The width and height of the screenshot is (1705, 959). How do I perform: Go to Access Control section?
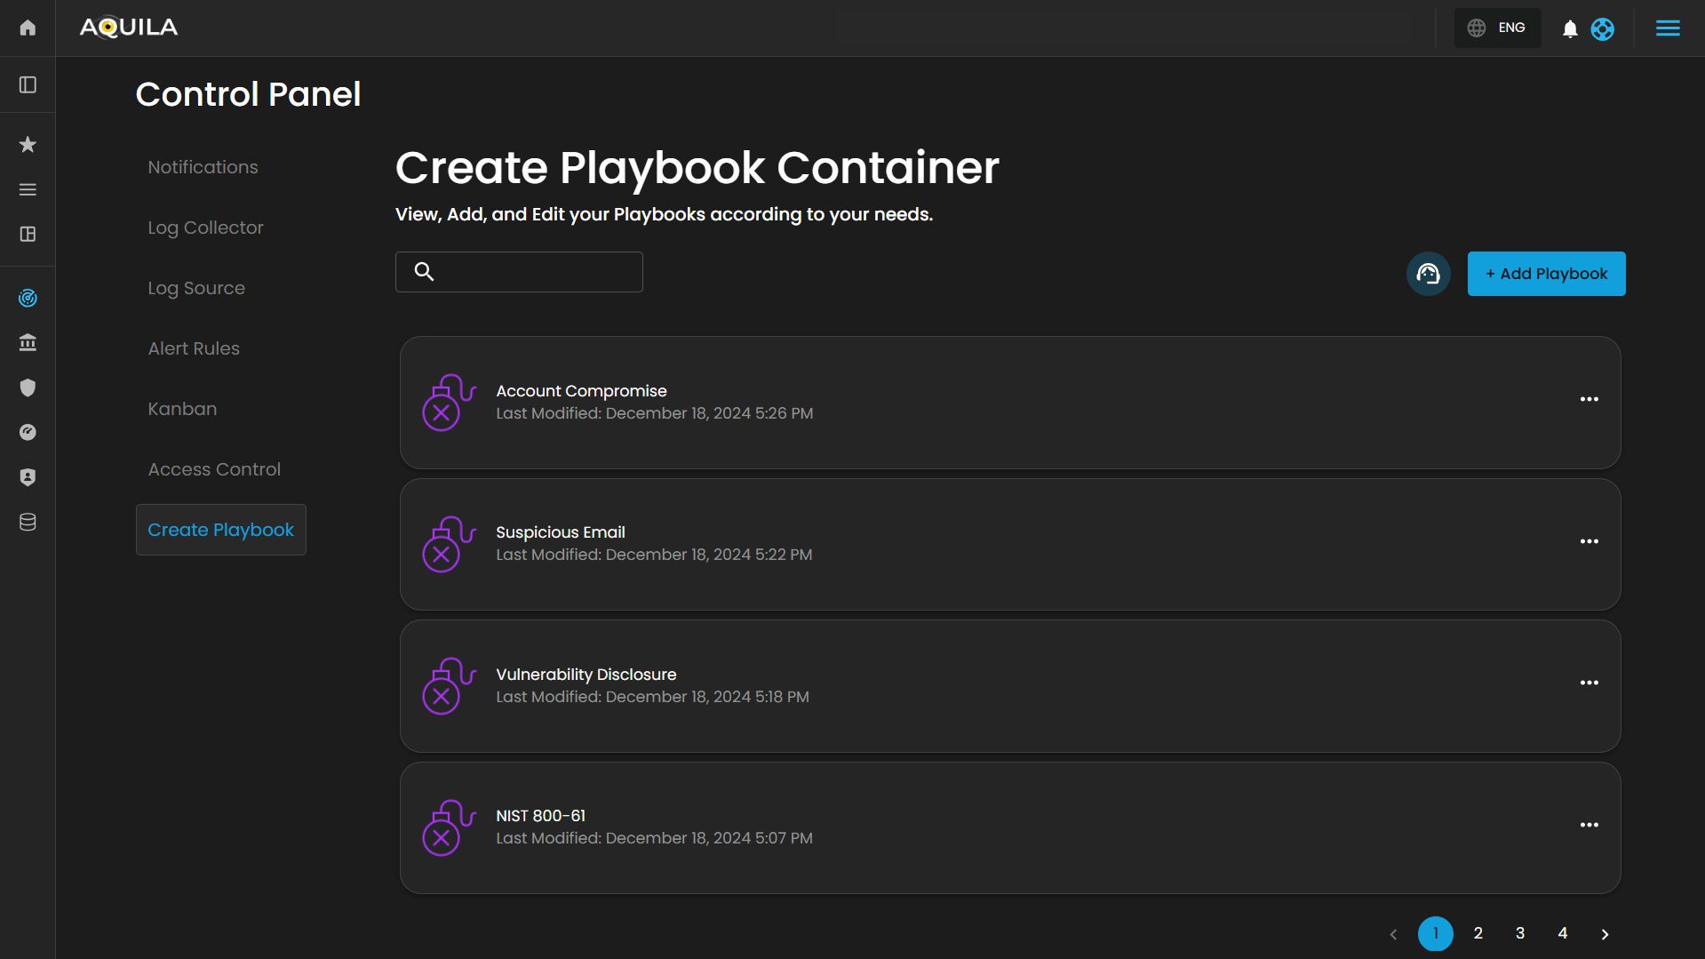click(x=214, y=469)
